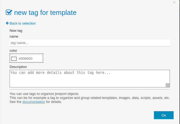Viewport: 180px width, 124px height.
Task: Open the color swatch picker box
Action: click(x=14, y=58)
